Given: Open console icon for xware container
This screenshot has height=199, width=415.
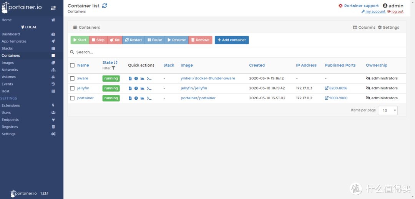Looking at the screenshot, I should [x=149, y=78].
